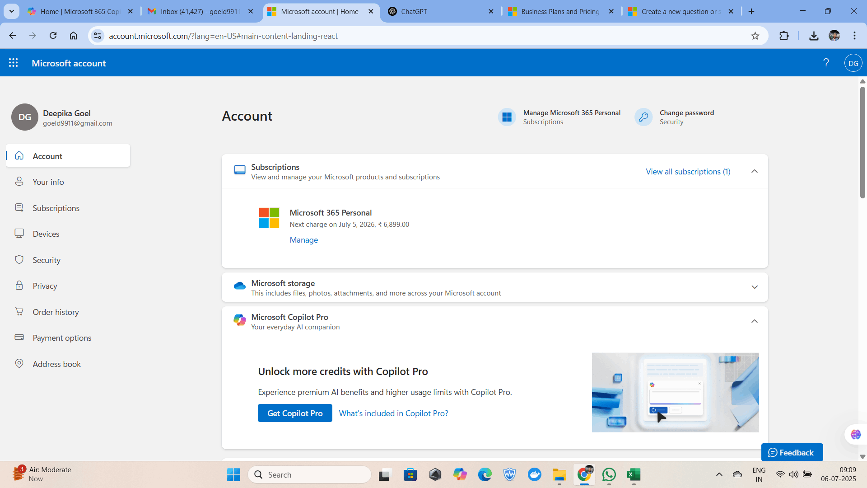The image size is (867, 488).
Task: Click the ENG IN language indicator
Action: click(x=759, y=474)
